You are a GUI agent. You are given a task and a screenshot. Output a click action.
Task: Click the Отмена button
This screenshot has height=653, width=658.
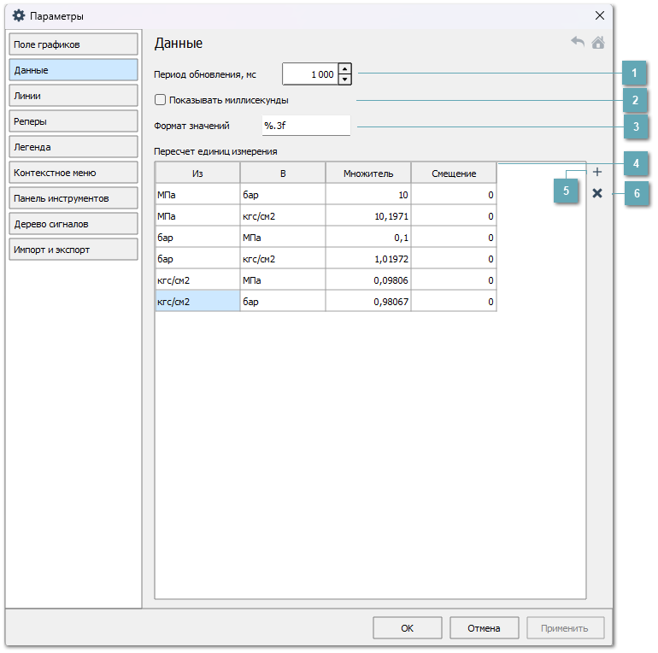(484, 628)
